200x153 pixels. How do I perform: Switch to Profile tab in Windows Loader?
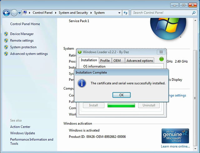click(x=105, y=61)
